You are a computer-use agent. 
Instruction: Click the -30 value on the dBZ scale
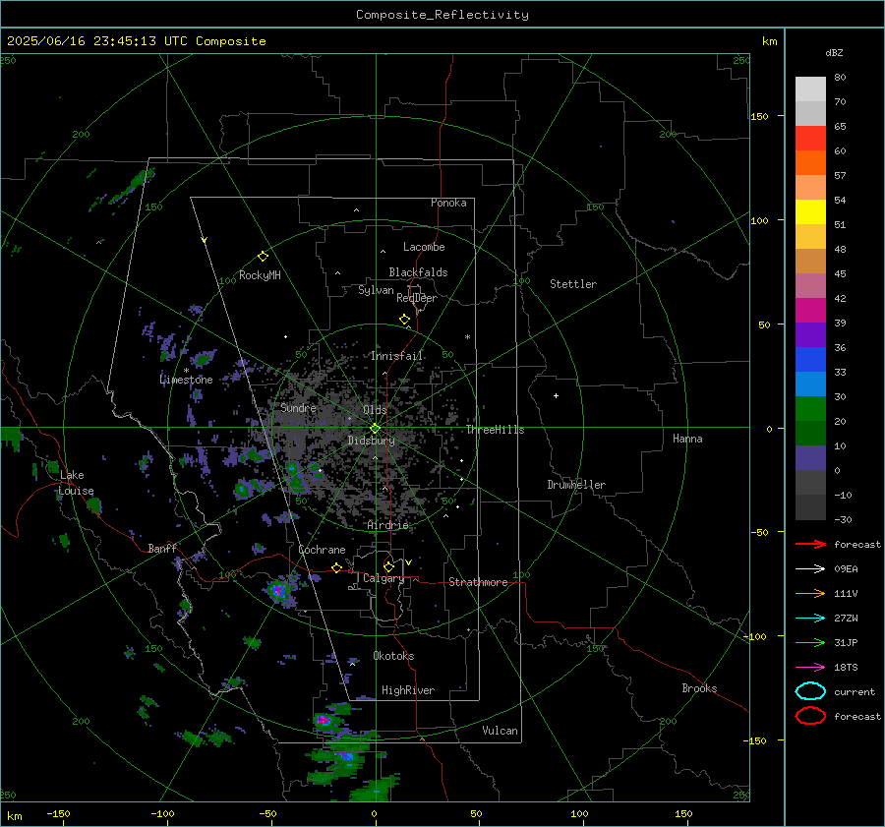(x=843, y=519)
